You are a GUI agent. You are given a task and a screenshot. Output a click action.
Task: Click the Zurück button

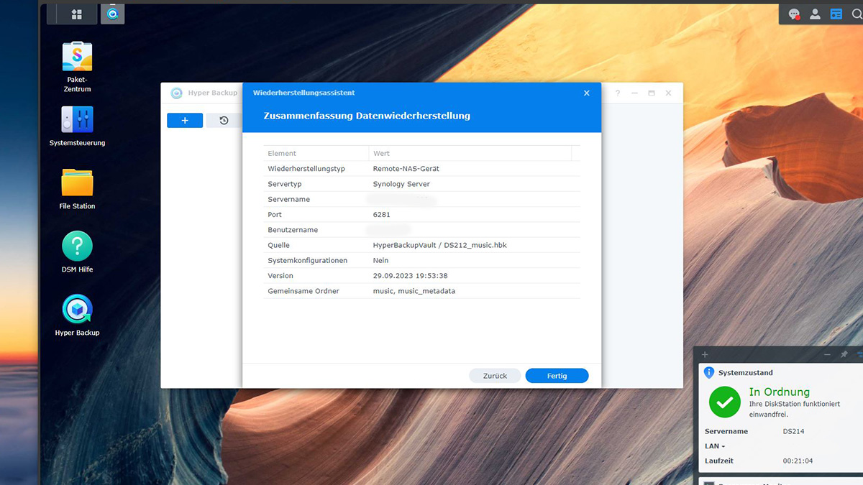(495, 376)
